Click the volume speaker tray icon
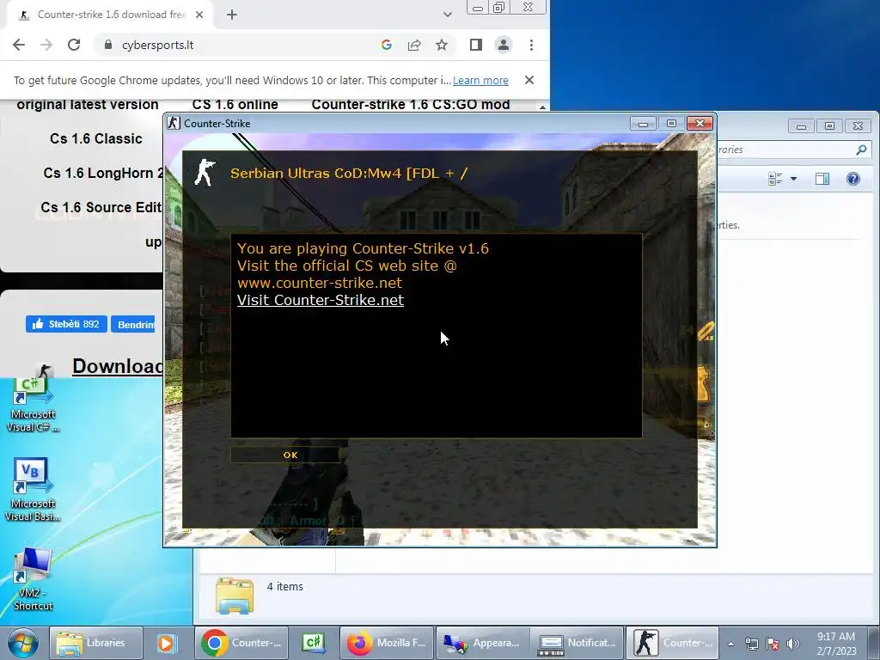 tap(792, 644)
